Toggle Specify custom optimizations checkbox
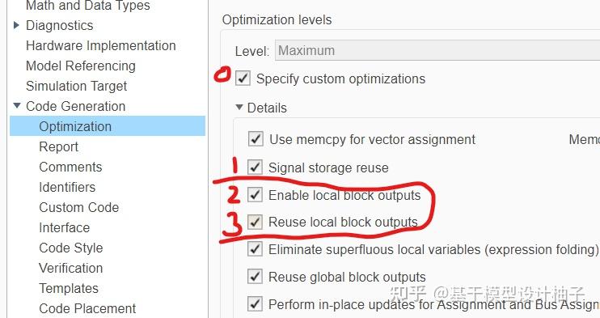 tap(243, 78)
